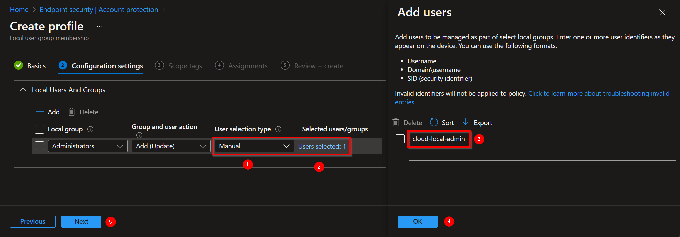Open the Local group info icon
This screenshot has height=237, width=680.
click(90, 129)
